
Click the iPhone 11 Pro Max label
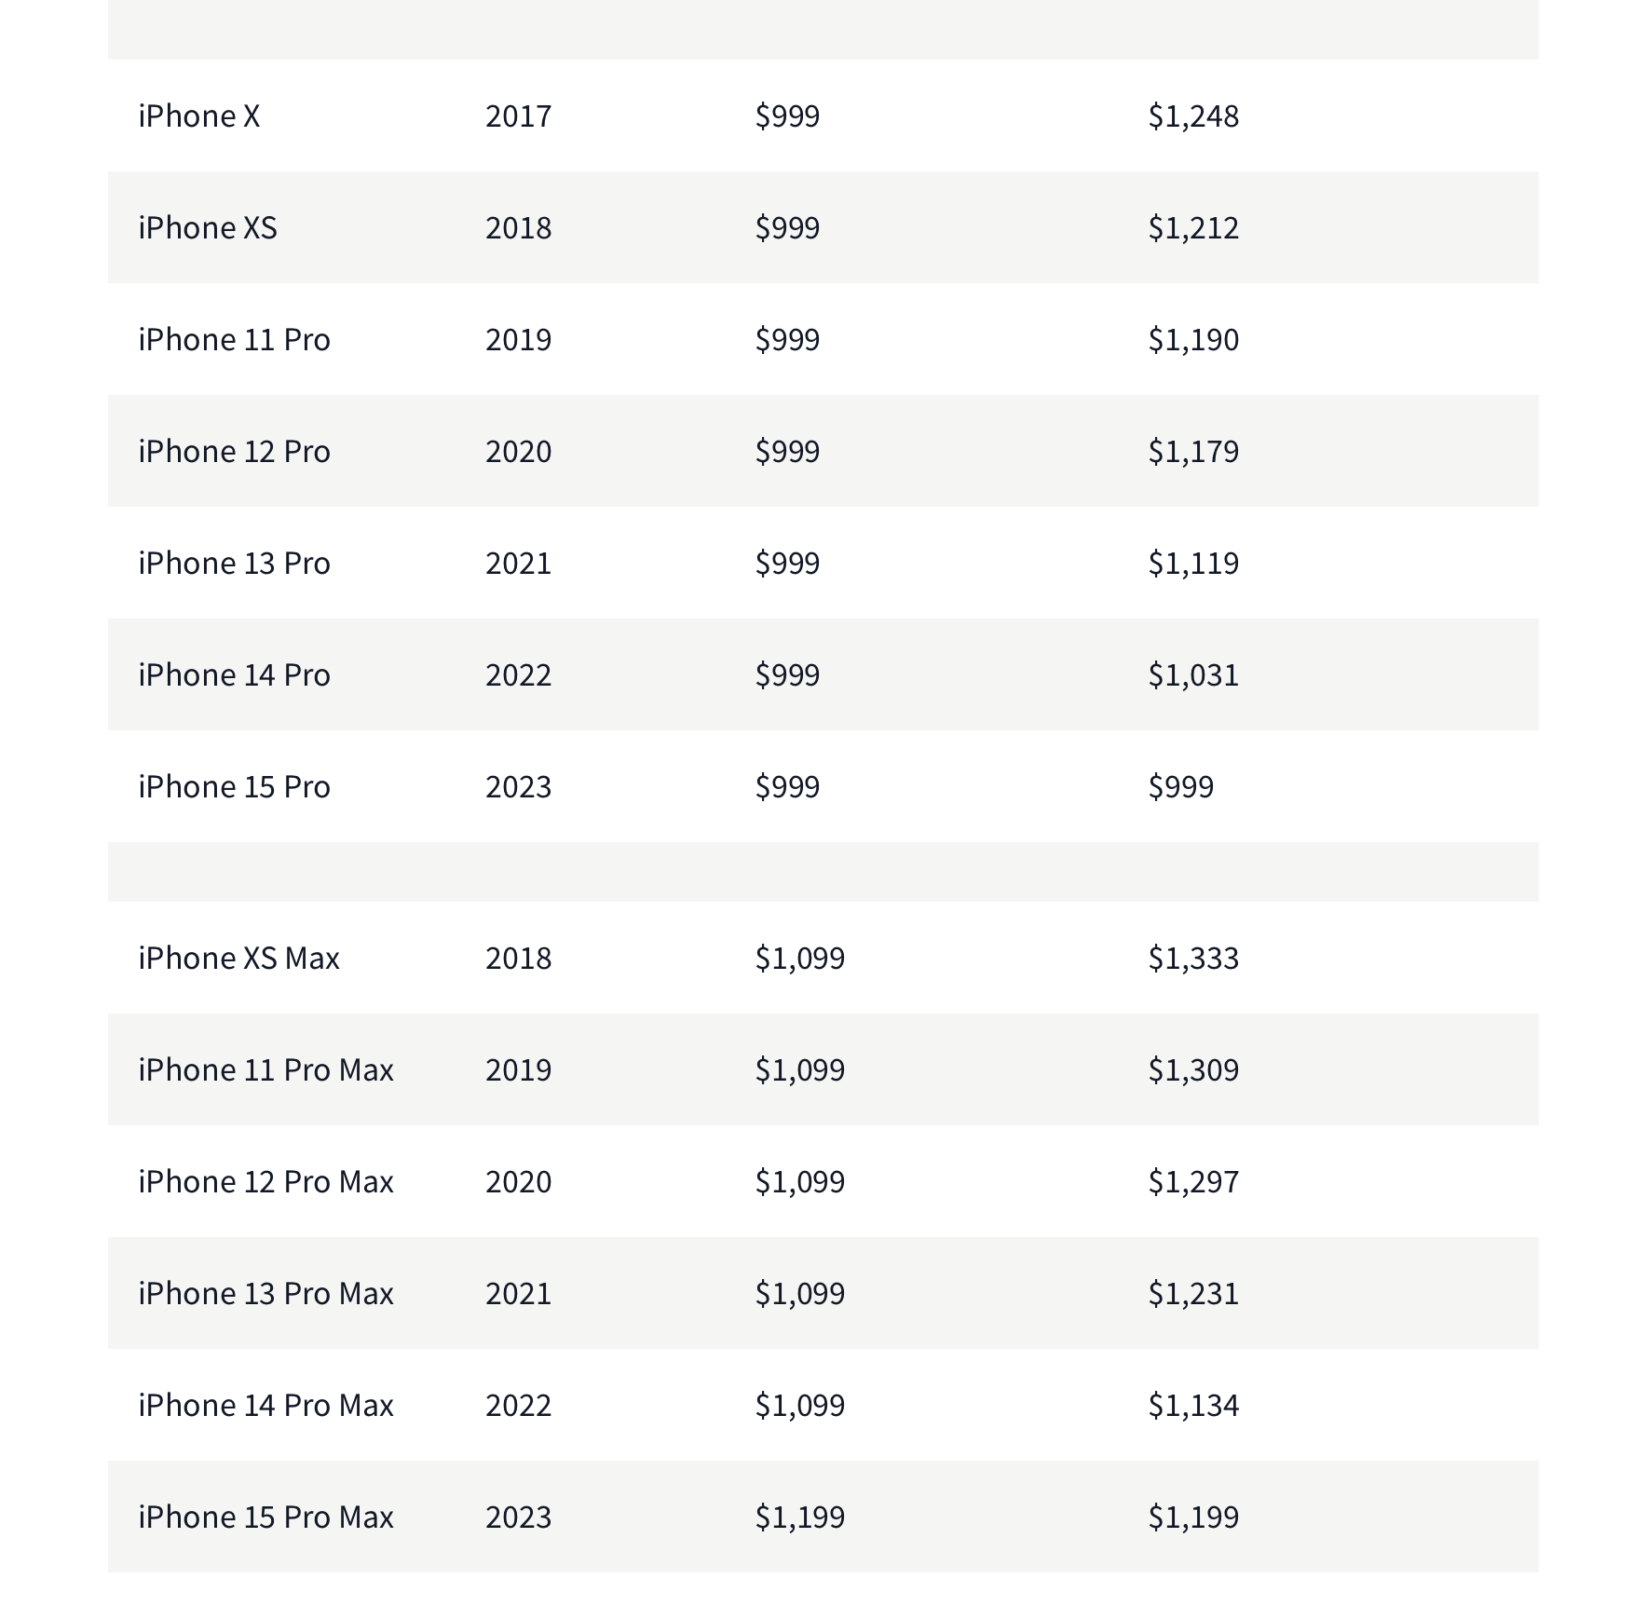point(265,1069)
